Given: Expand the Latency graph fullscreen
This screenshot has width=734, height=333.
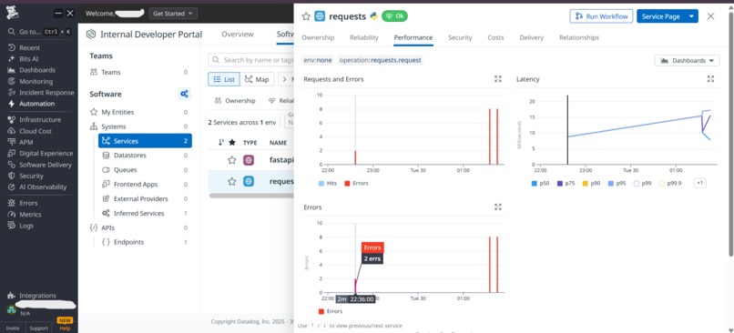Looking at the screenshot, I should 710,79.
